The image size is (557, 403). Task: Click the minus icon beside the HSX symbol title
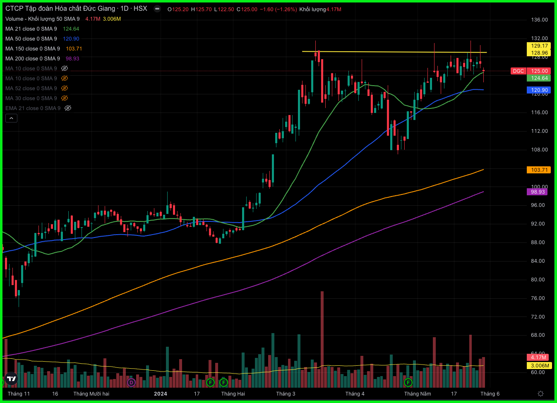tap(157, 9)
